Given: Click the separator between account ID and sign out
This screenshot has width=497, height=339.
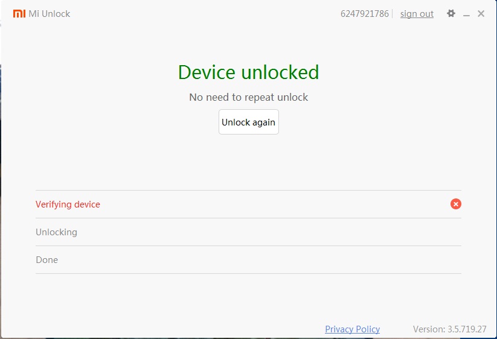Looking at the screenshot, I should 393,14.
